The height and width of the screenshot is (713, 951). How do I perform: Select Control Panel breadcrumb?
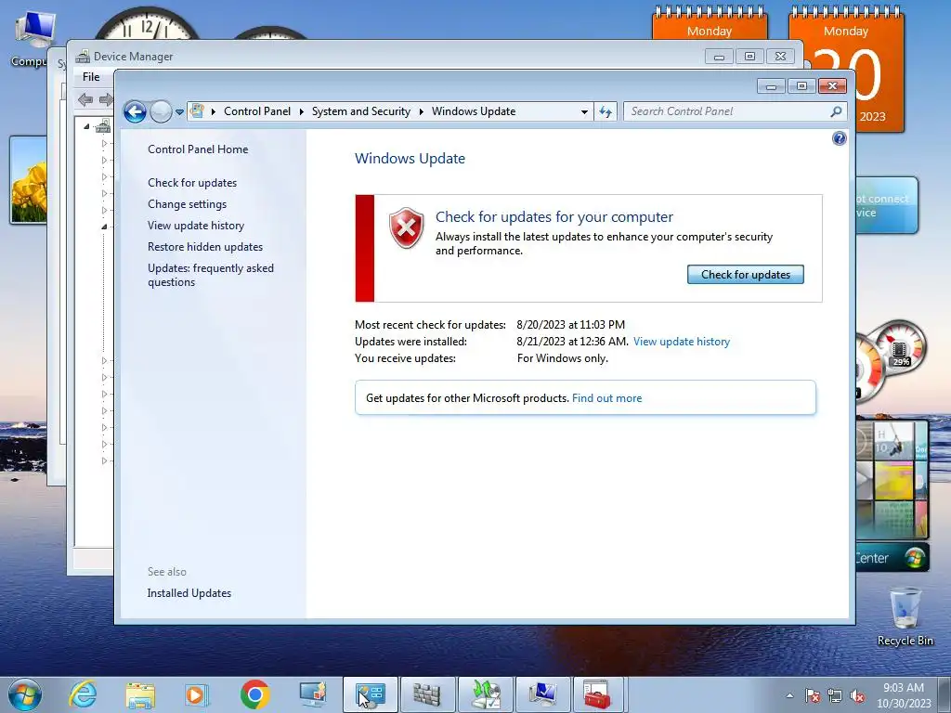tap(257, 111)
